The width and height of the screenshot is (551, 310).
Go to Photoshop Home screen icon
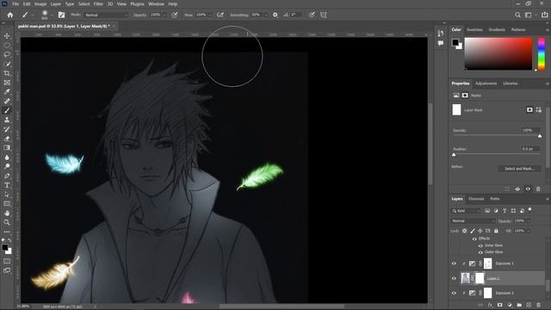tap(10, 15)
